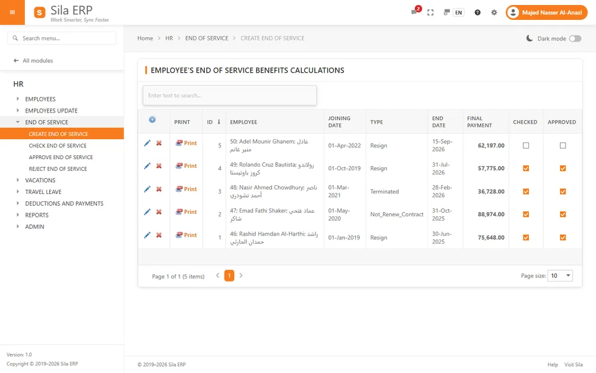
Task: Open the Page size dropdown
Action: point(560,275)
